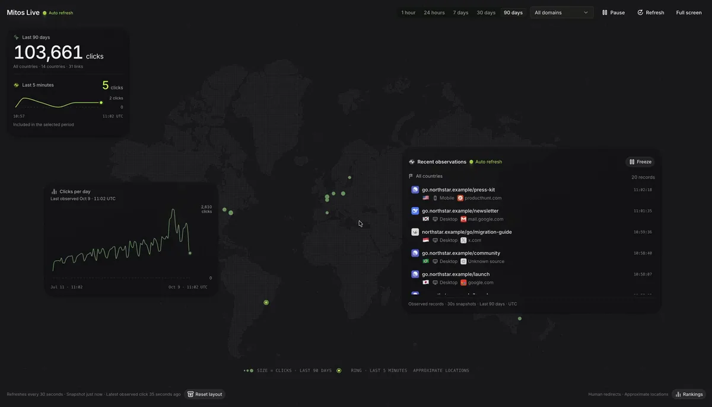Screen dimensions: 712x407
Task: Click the '2,610 clicks' chart axis label
Action: tap(206, 209)
